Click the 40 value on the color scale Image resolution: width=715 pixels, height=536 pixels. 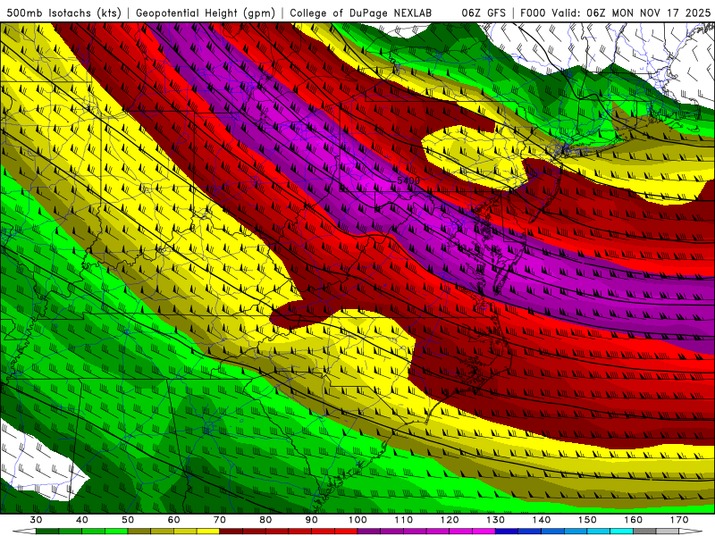tap(82, 520)
